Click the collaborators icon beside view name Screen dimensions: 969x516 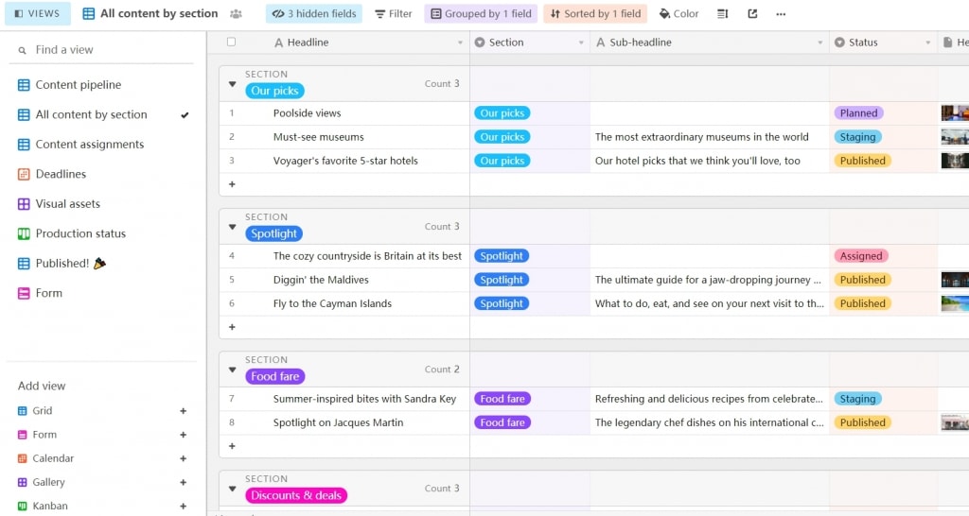click(236, 14)
